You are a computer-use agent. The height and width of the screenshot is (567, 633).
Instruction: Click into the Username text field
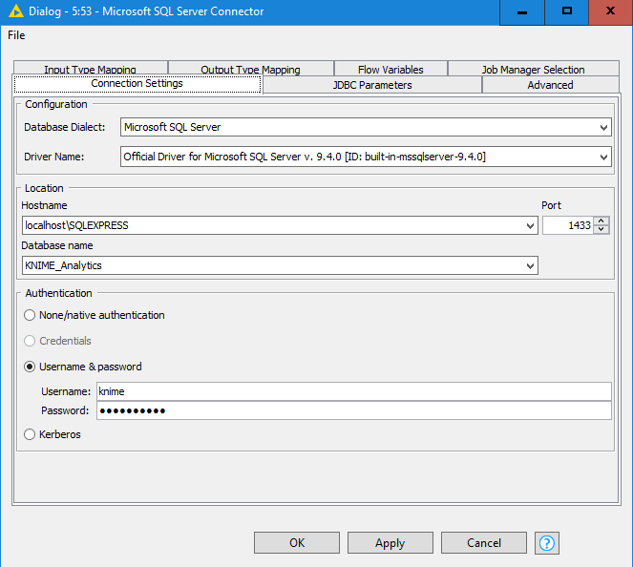pyautogui.click(x=352, y=391)
